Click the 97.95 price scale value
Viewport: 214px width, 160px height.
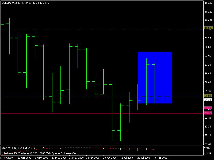208,56
